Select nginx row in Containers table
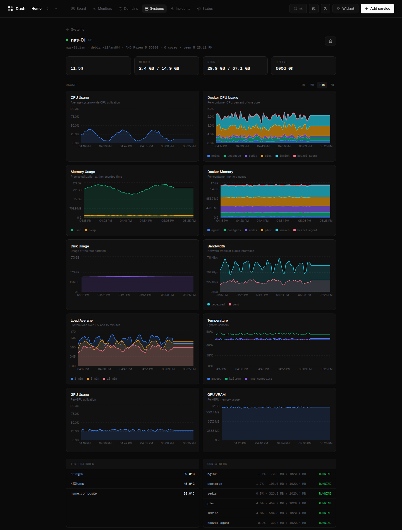The image size is (402, 530). 269,474
